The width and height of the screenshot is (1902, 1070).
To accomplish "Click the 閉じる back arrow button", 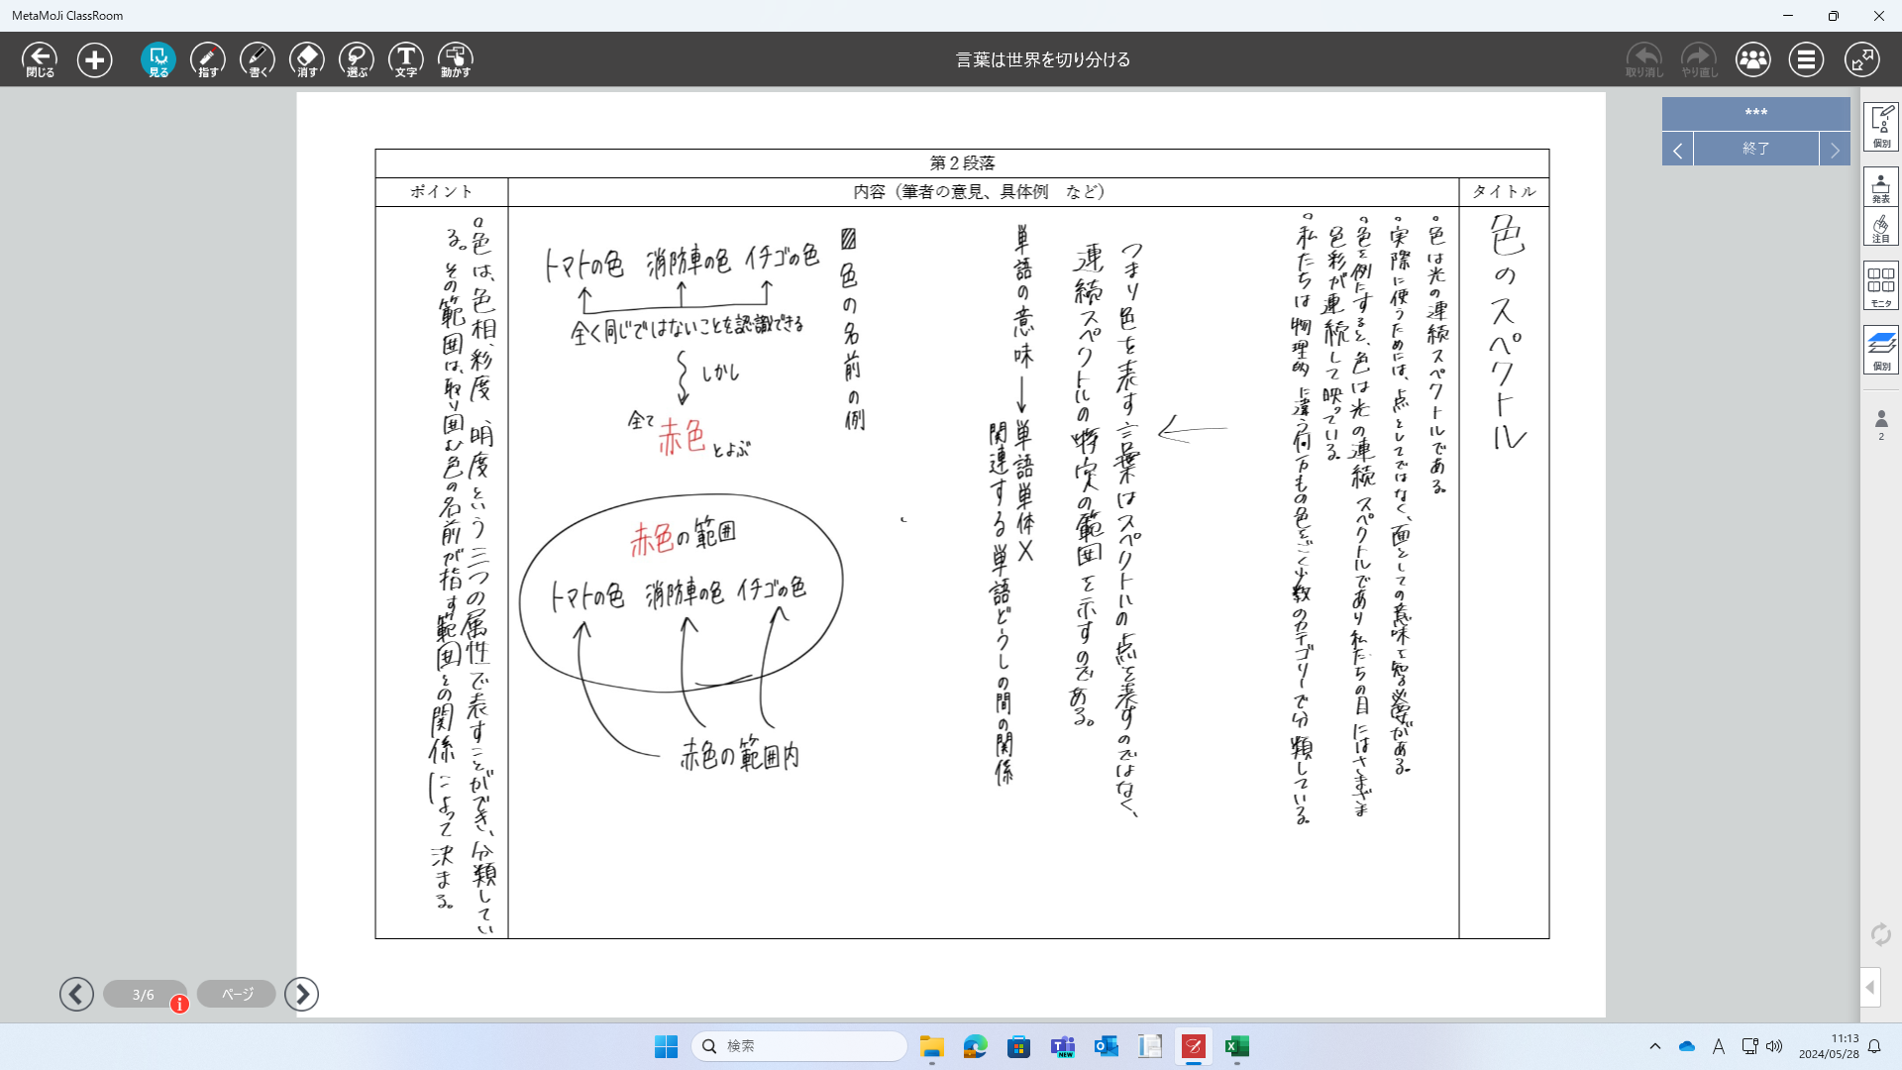I will point(40,59).
